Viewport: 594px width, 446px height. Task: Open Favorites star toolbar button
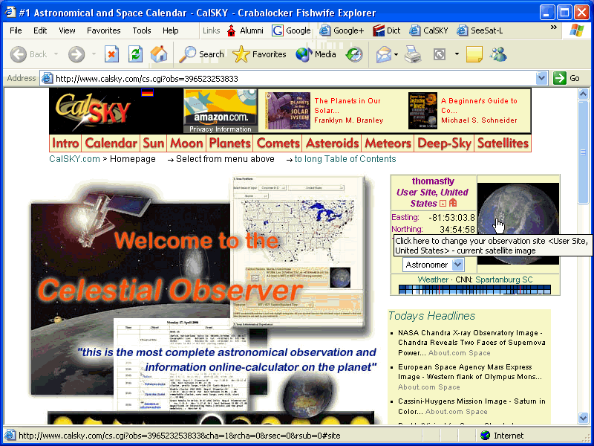[259, 54]
